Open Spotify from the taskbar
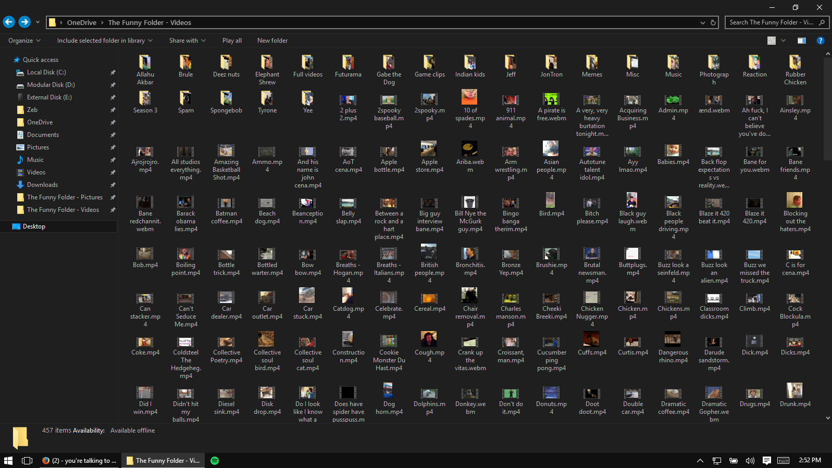Screen dimensions: 832x468 click(215, 460)
